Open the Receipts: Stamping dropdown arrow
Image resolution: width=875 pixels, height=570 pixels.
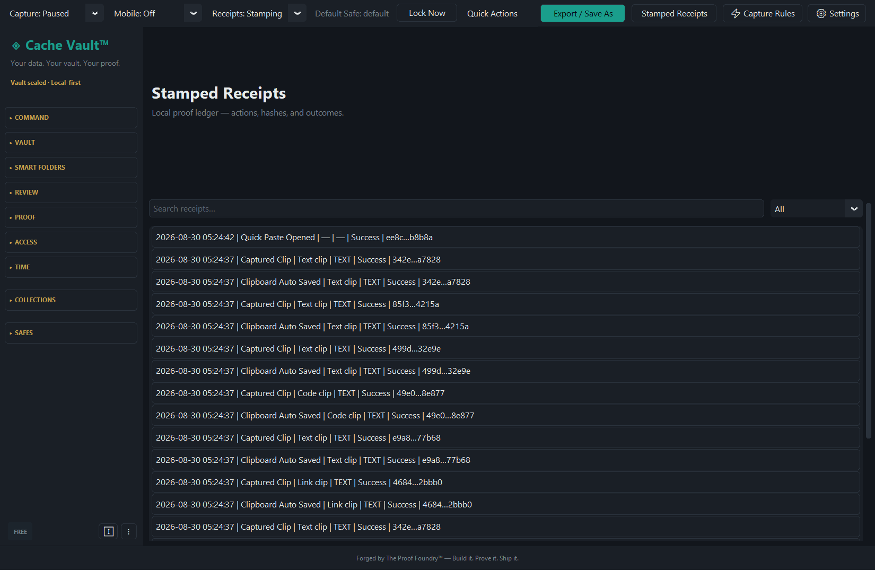point(297,13)
